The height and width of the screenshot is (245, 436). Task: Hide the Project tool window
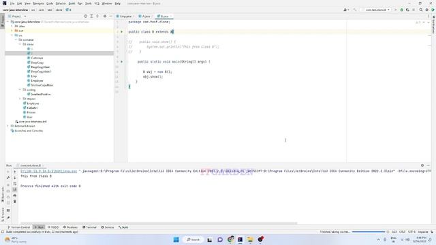(110, 16)
